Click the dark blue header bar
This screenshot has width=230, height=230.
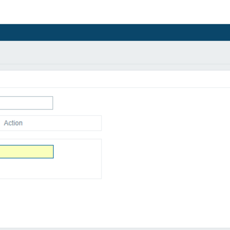115,32
